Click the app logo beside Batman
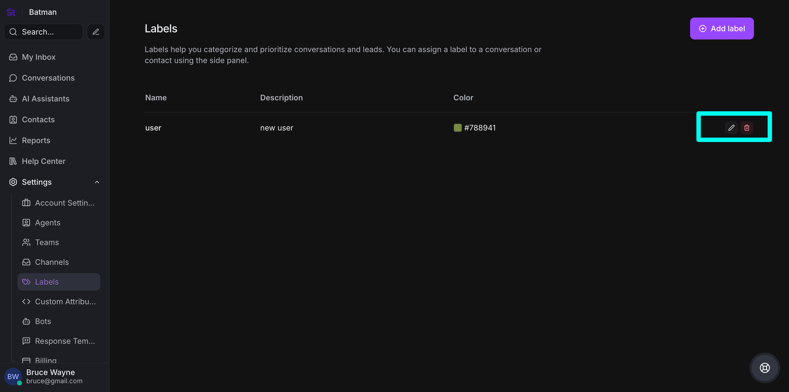 [x=11, y=12]
